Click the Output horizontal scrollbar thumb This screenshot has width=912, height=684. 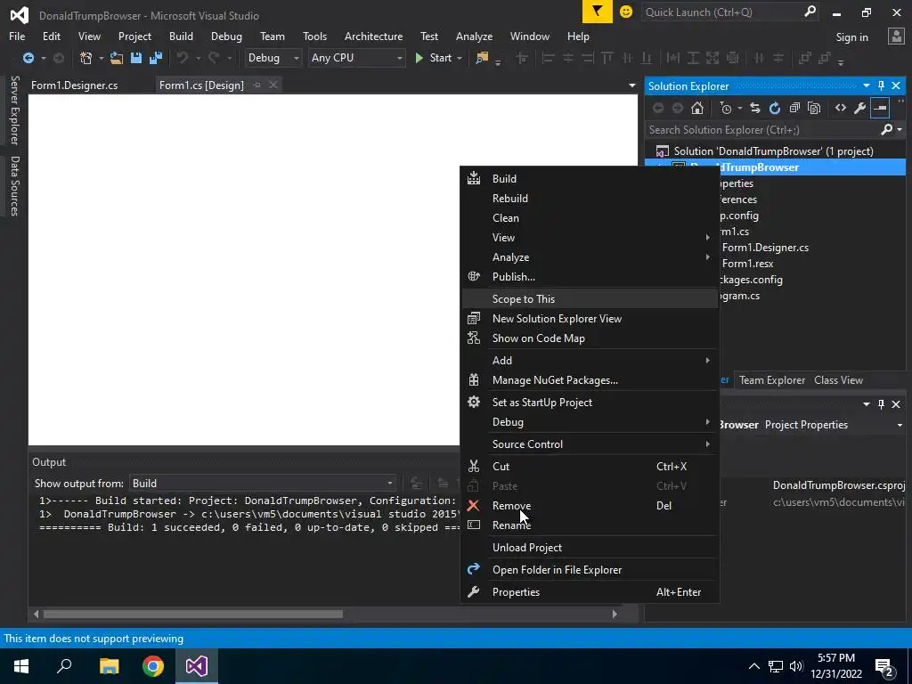point(193,615)
